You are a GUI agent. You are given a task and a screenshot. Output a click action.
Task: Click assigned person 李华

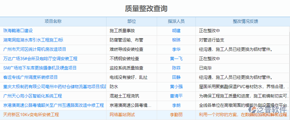click(176, 49)
